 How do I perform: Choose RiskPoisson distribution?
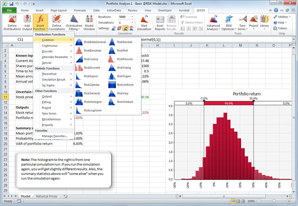click(121, 59)
